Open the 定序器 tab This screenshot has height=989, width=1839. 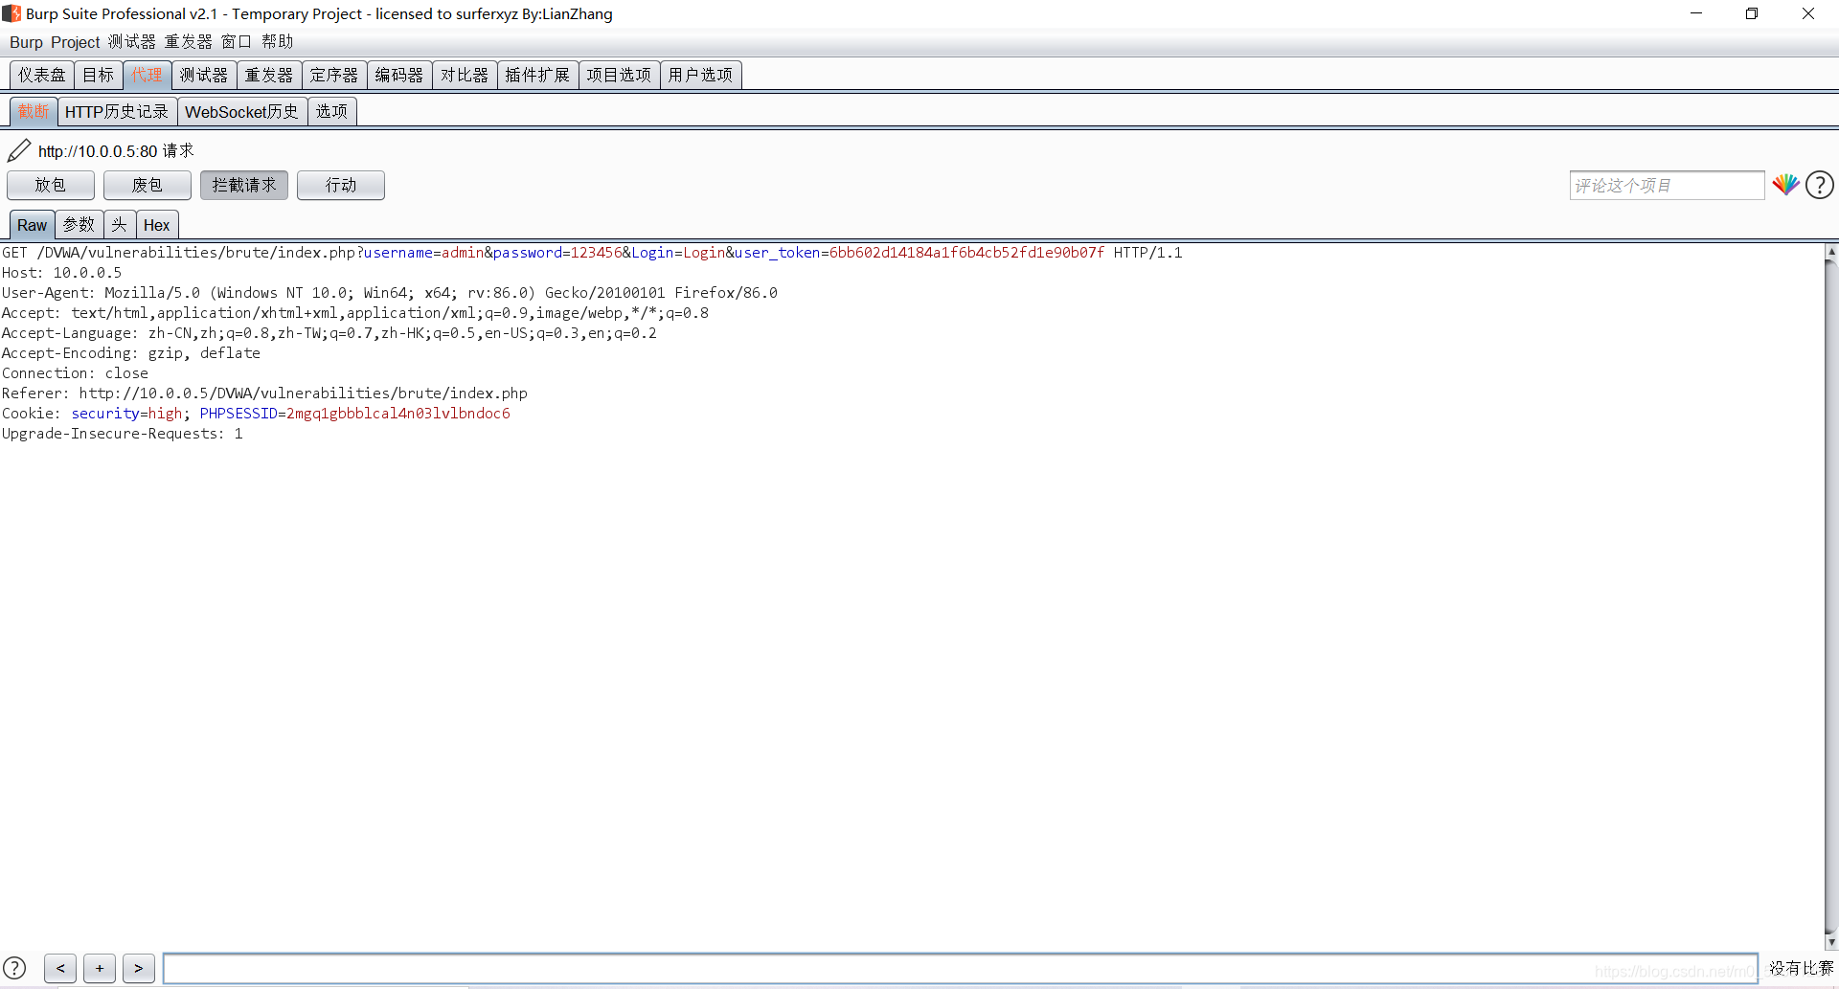point(334,75)
